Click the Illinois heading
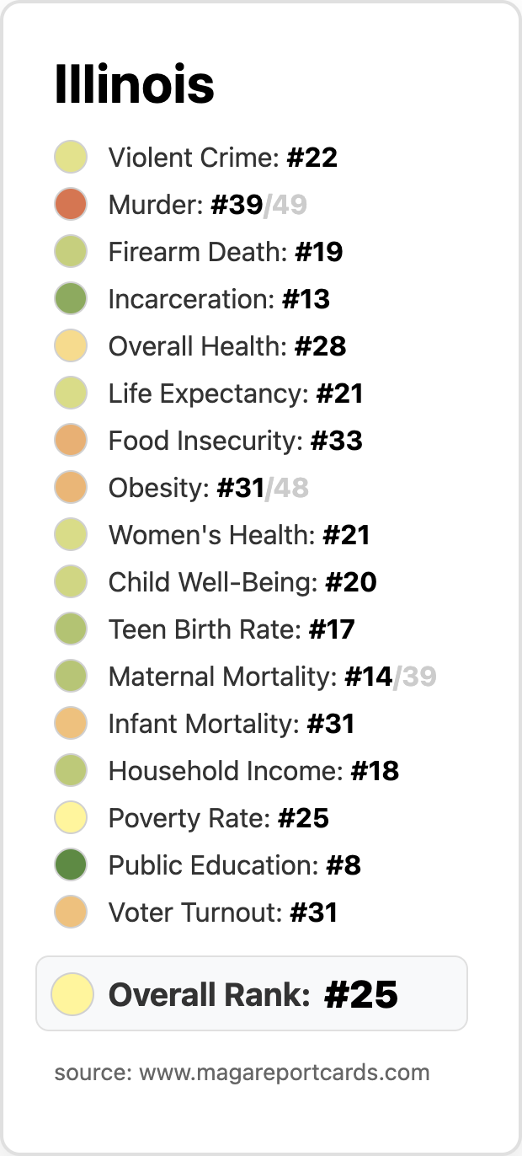The width and height of the screenshot is (522, 1156). pos(135,85)
